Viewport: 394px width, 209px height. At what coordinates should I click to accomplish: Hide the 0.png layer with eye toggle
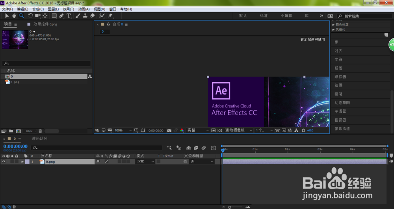(x=4, y=162)
